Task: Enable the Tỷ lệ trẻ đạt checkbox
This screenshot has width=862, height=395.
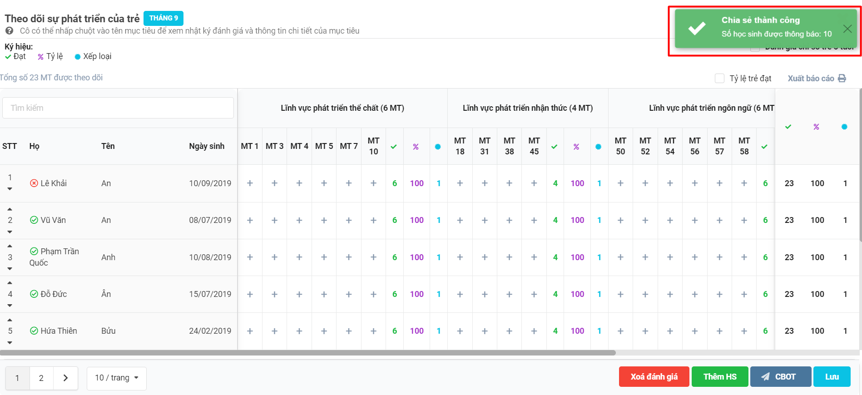Action: [719, 79]
